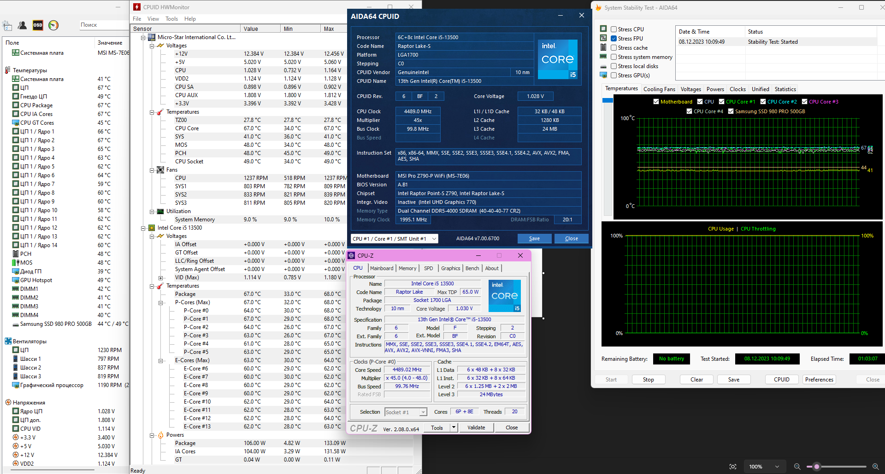Click the monitor icon beside Stress GPU(s)

[603, 75]
